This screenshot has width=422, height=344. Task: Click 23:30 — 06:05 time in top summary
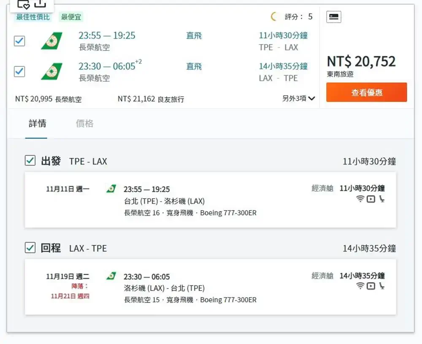coord(110,66)
